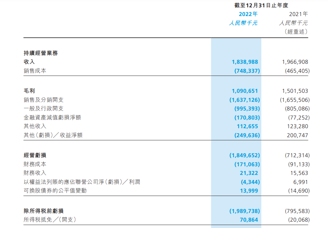Screen dimensions: 328x228
Task: Select the 所得稅抵免／（開支） label
Action: pos(50,220)
